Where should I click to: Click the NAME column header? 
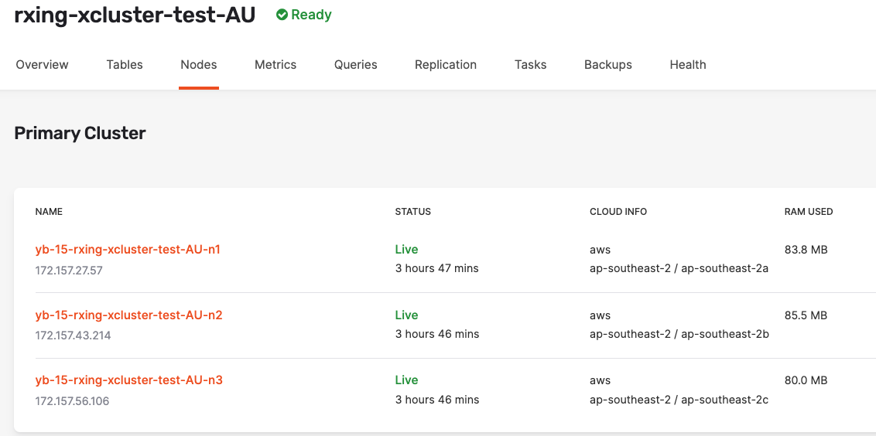49,212
